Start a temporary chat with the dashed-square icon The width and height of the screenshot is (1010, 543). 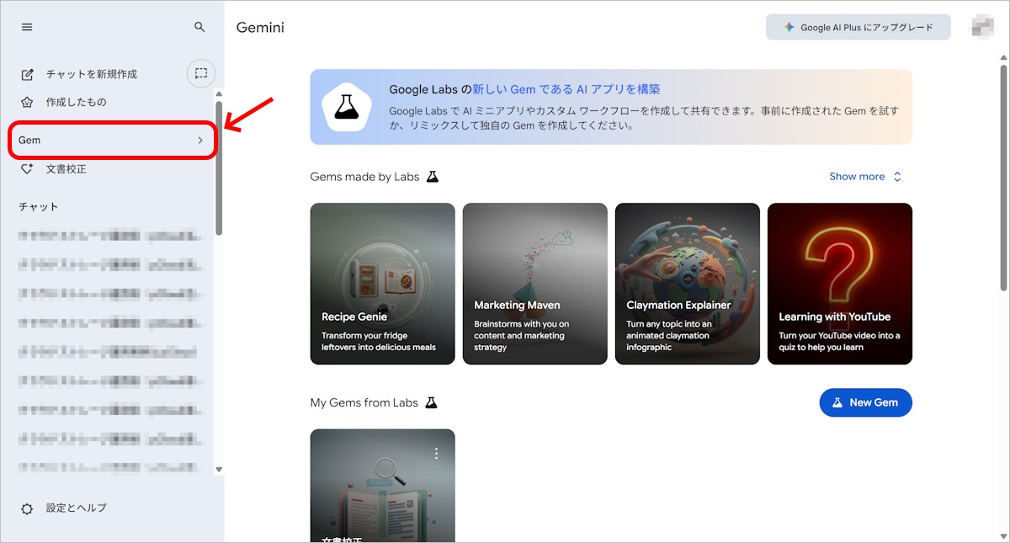200,73
